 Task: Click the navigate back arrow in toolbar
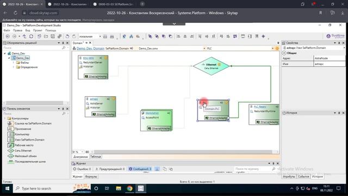pyautogui.click(x=8, y=36)
